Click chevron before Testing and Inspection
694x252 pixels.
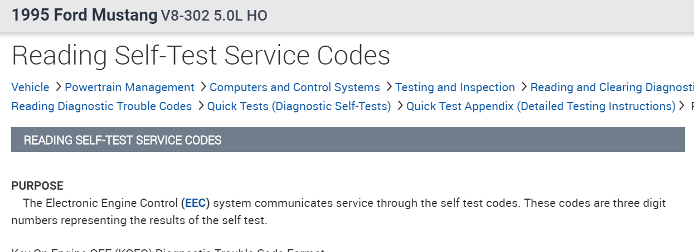pyautogui.click(x=388, y=87)
